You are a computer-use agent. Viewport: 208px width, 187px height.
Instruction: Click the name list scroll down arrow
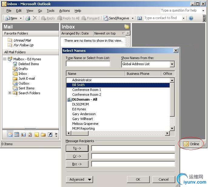point(172,129)
